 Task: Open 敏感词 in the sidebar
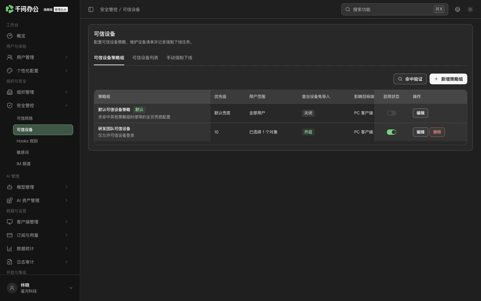click(x=43, y=153)
